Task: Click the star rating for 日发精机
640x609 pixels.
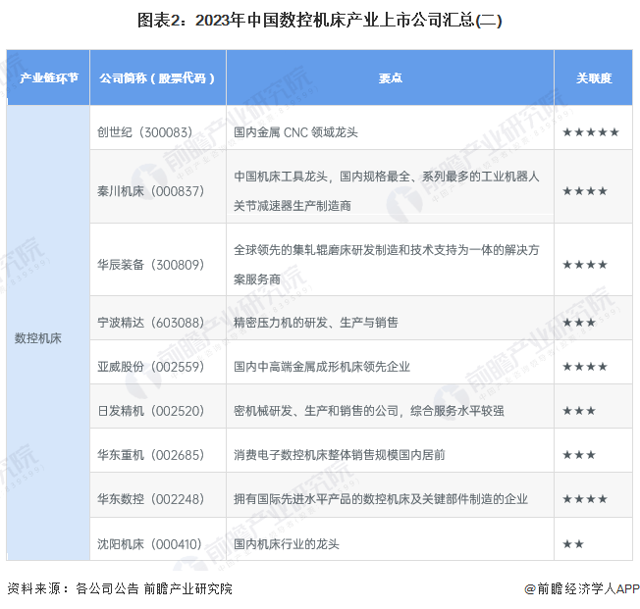Action: (579, 411)
